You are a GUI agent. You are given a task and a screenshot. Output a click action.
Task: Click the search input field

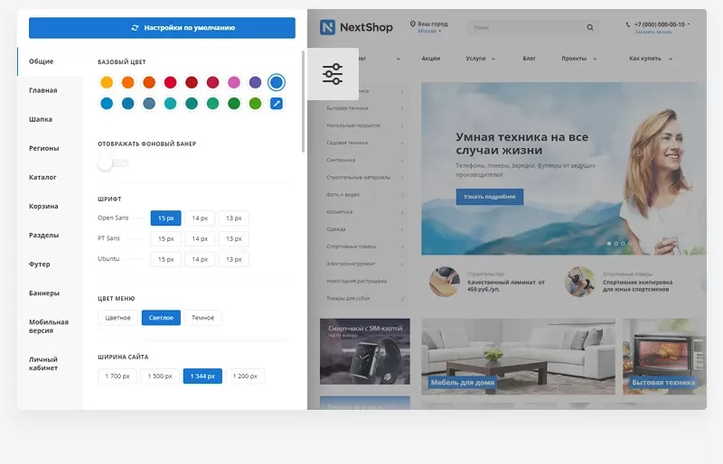(x=524, y=28)
